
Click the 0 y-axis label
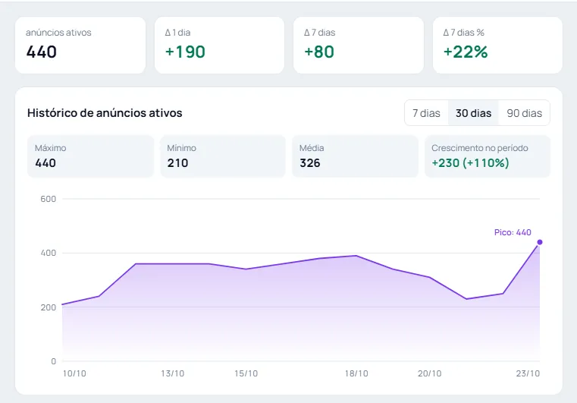(53, 361)
